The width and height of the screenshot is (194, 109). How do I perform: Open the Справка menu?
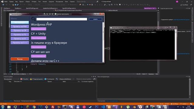(x=72, y=2)
